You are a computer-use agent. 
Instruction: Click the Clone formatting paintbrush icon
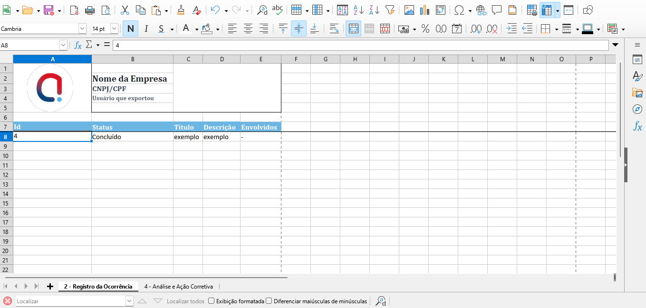(181, 10)
